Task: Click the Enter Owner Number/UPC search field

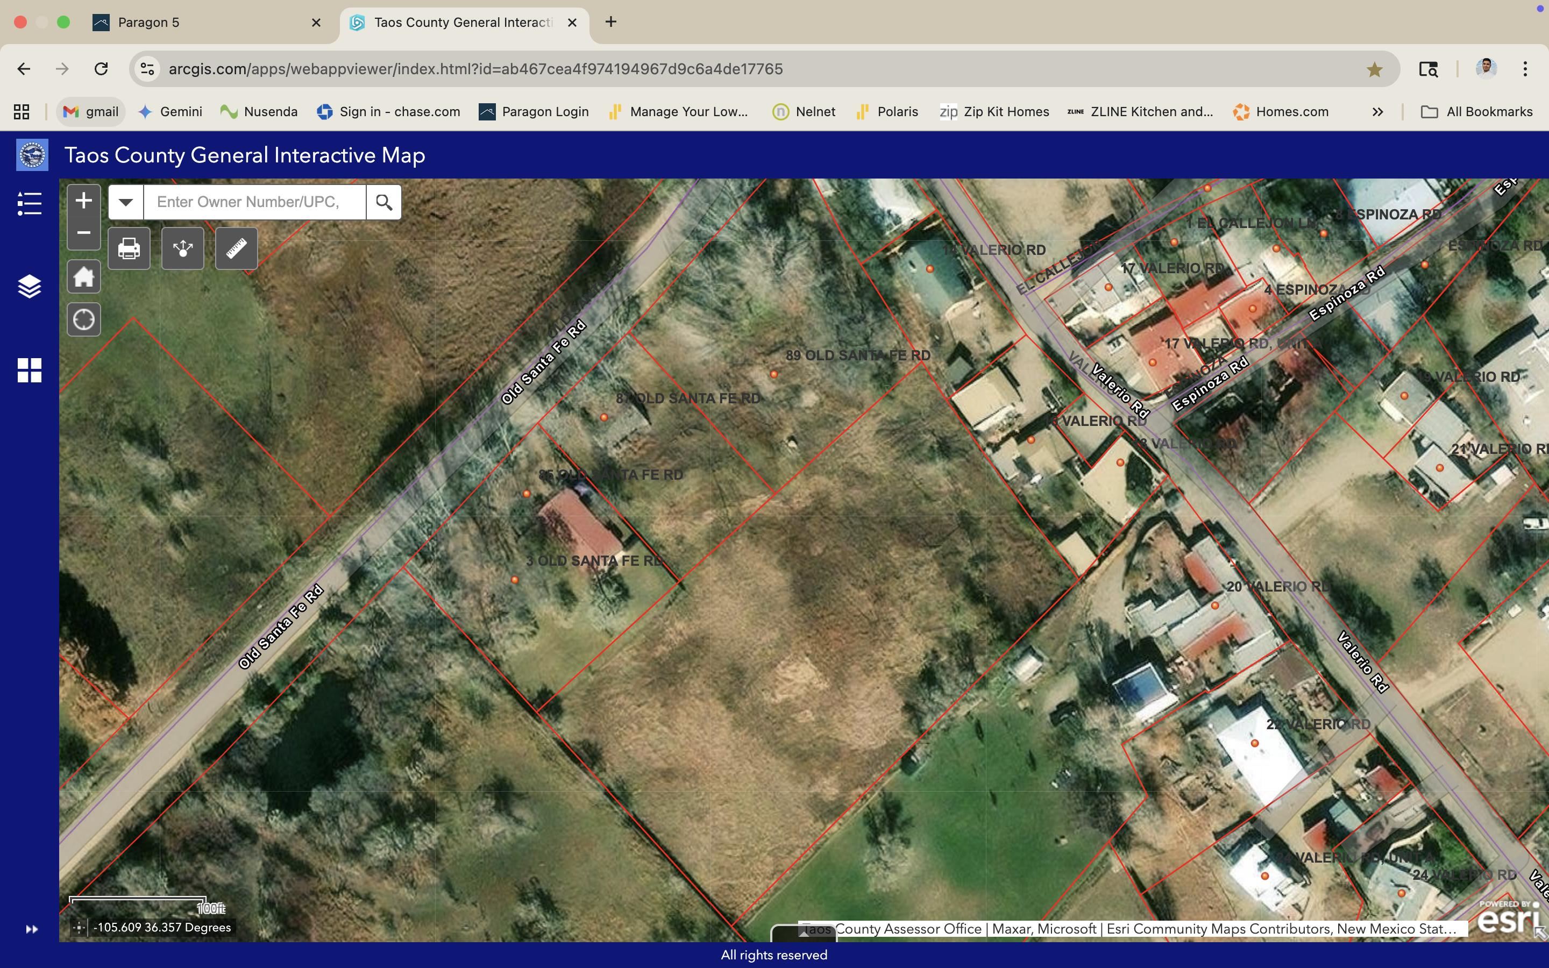Action: coord(254,202)
